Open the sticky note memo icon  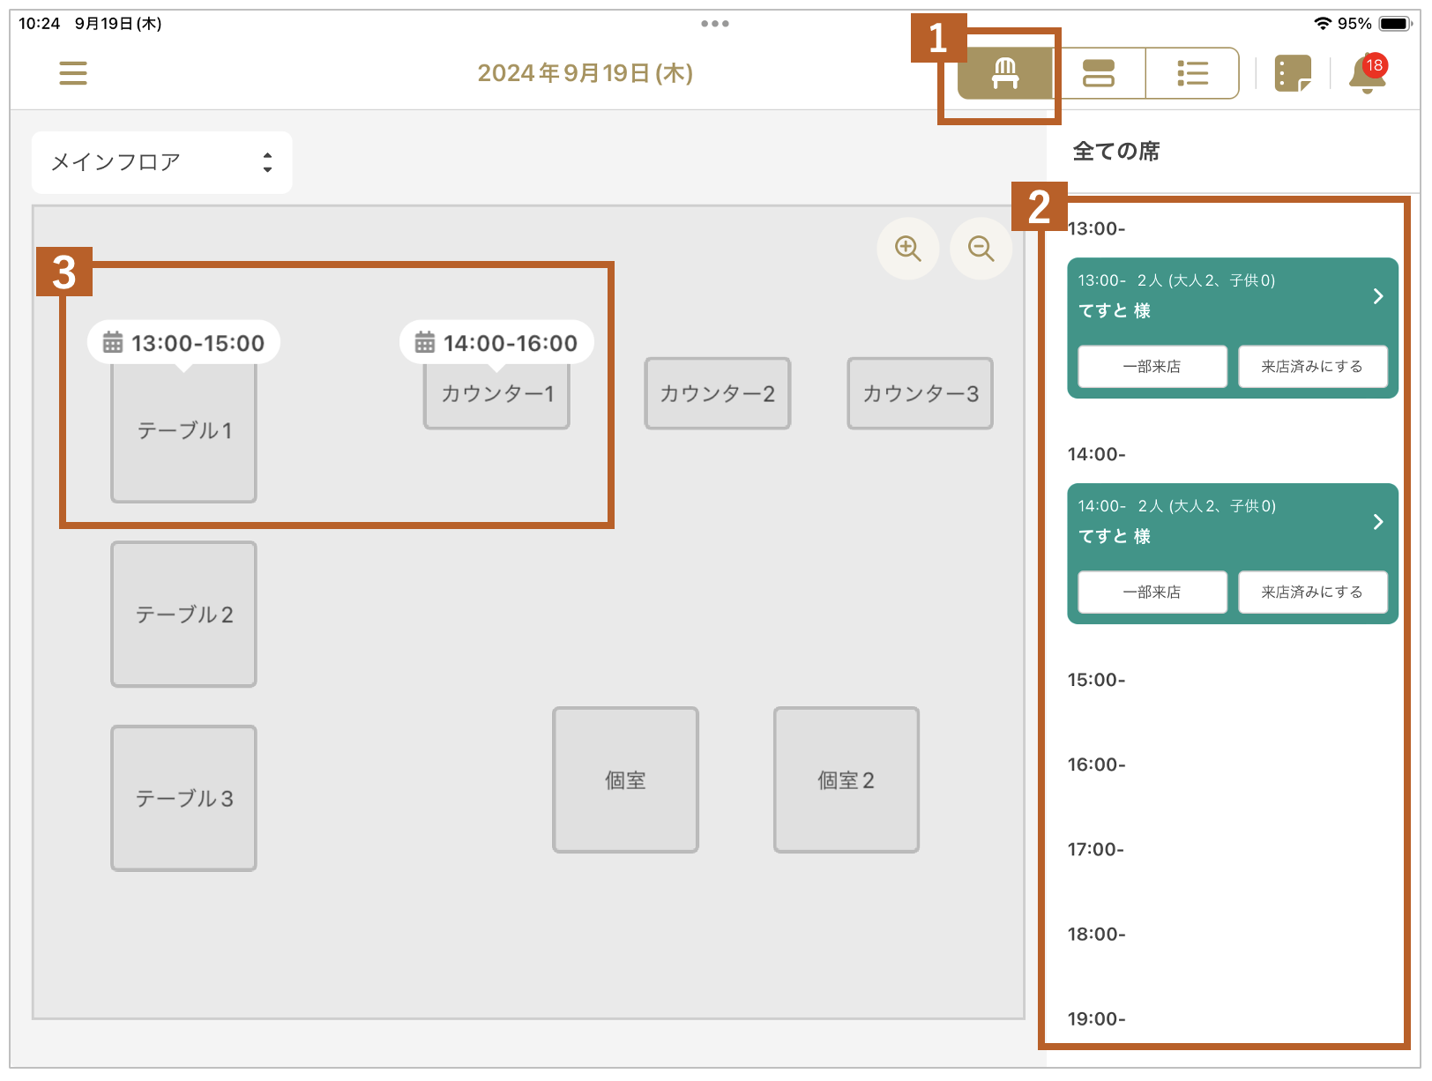click(x=1293, y=73)
